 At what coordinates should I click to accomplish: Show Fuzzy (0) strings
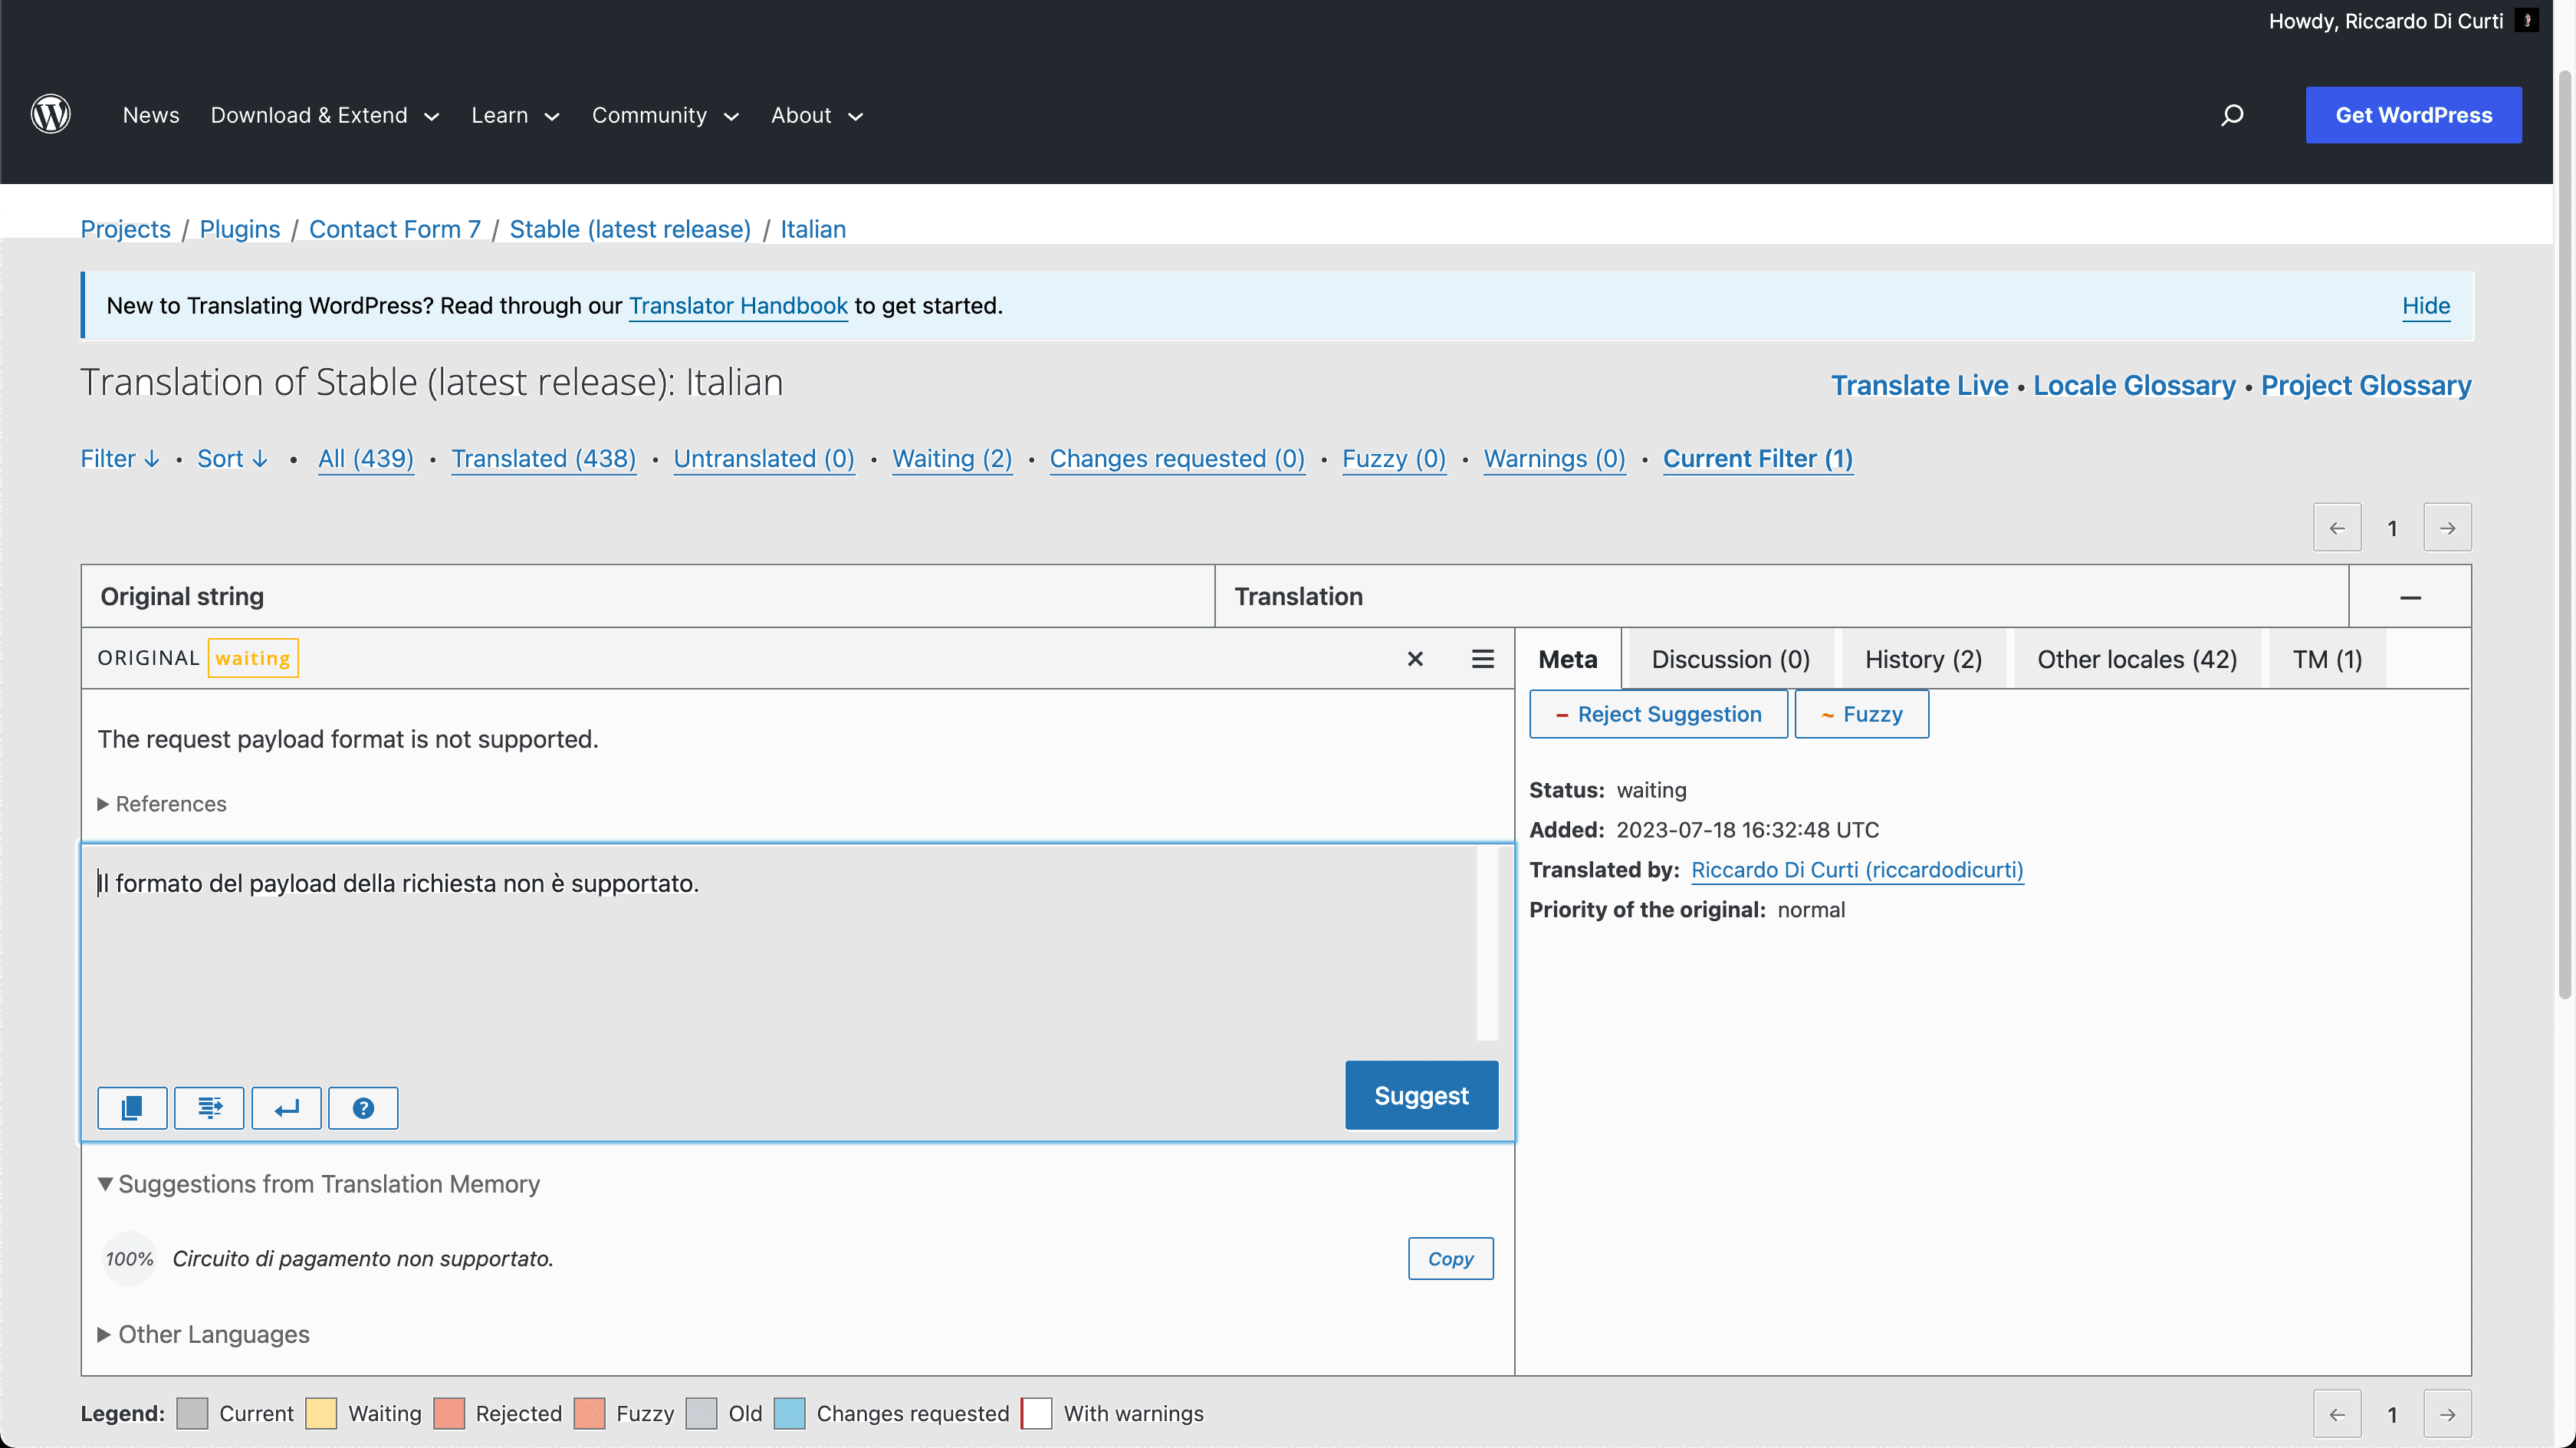pos(1394,459)
